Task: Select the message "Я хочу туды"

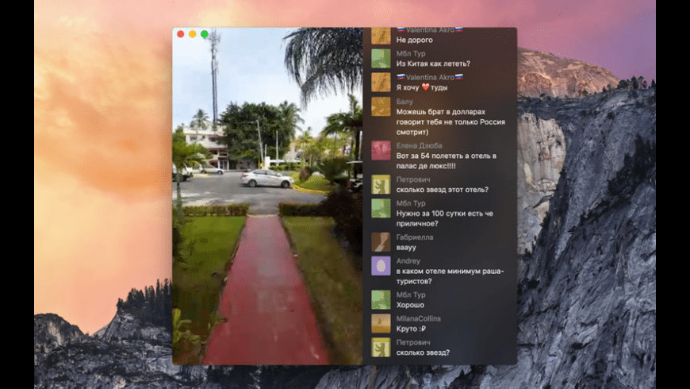Action: [x=422, y=87]
